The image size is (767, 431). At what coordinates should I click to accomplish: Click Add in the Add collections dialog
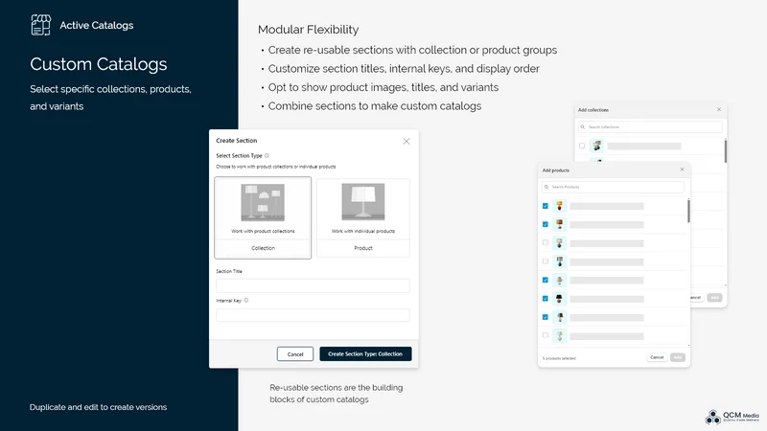714,298
